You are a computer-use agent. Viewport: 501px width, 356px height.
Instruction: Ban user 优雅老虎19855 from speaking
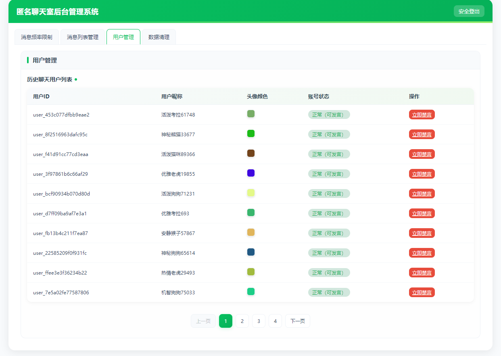pos(422,174)
